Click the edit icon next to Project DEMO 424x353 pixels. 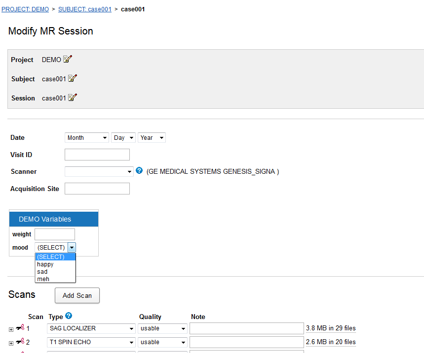[x=68, y=59]
